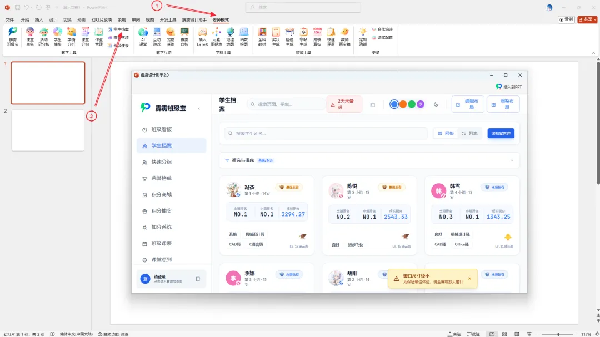Screen dimensions: 600x337
Task: Click 学生档案 in the ribbon
Action: tap(118, 29)
